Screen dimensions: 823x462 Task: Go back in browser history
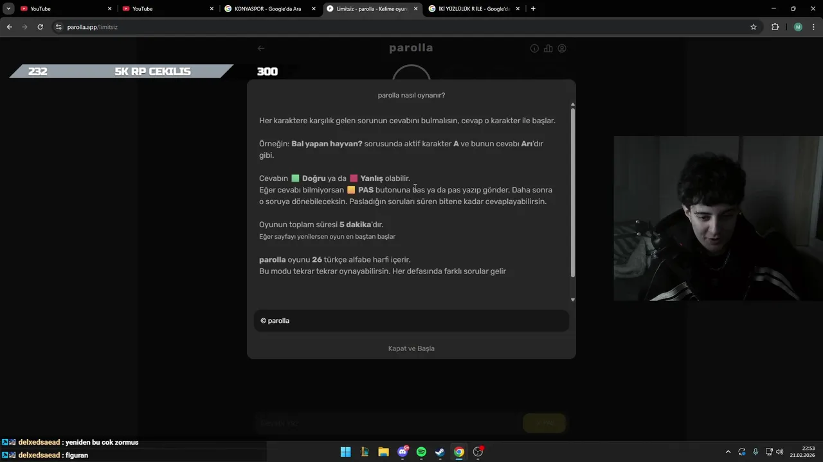9,27
